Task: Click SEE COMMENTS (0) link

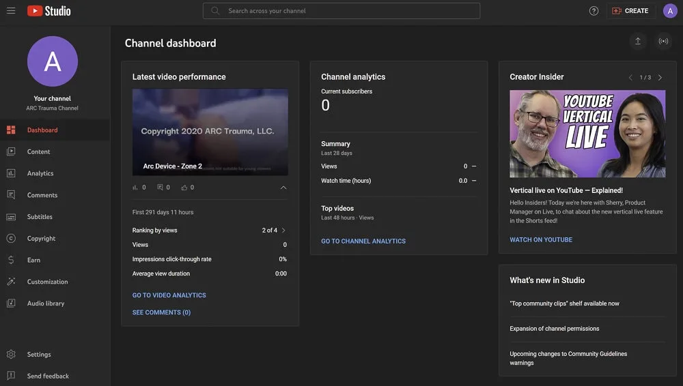Action: click(161, 312)
